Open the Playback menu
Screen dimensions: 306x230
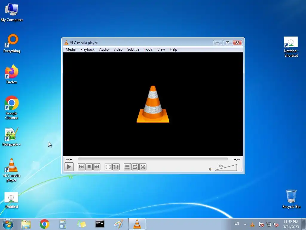pyautogui.click(x=88, y=49)
